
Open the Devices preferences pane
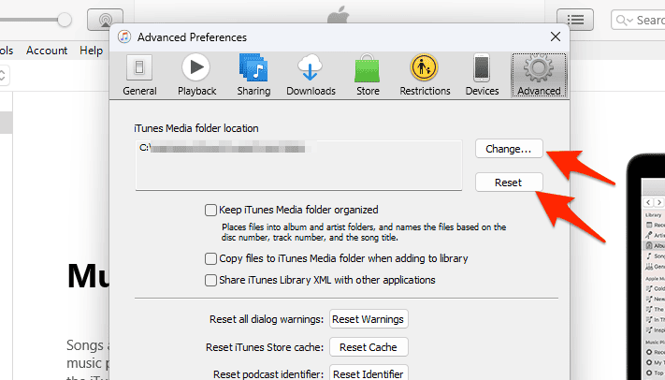point(482,75)
